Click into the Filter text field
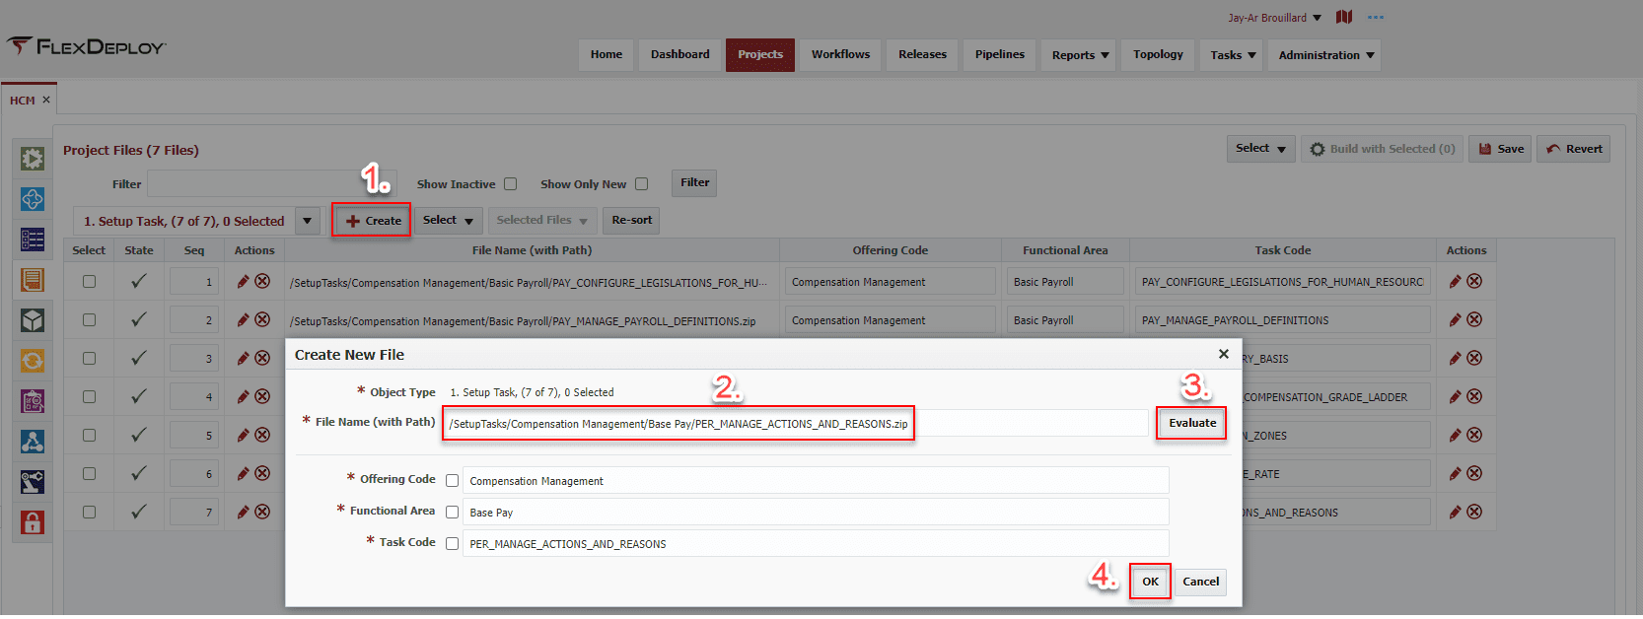 click(x=272, y=183)
